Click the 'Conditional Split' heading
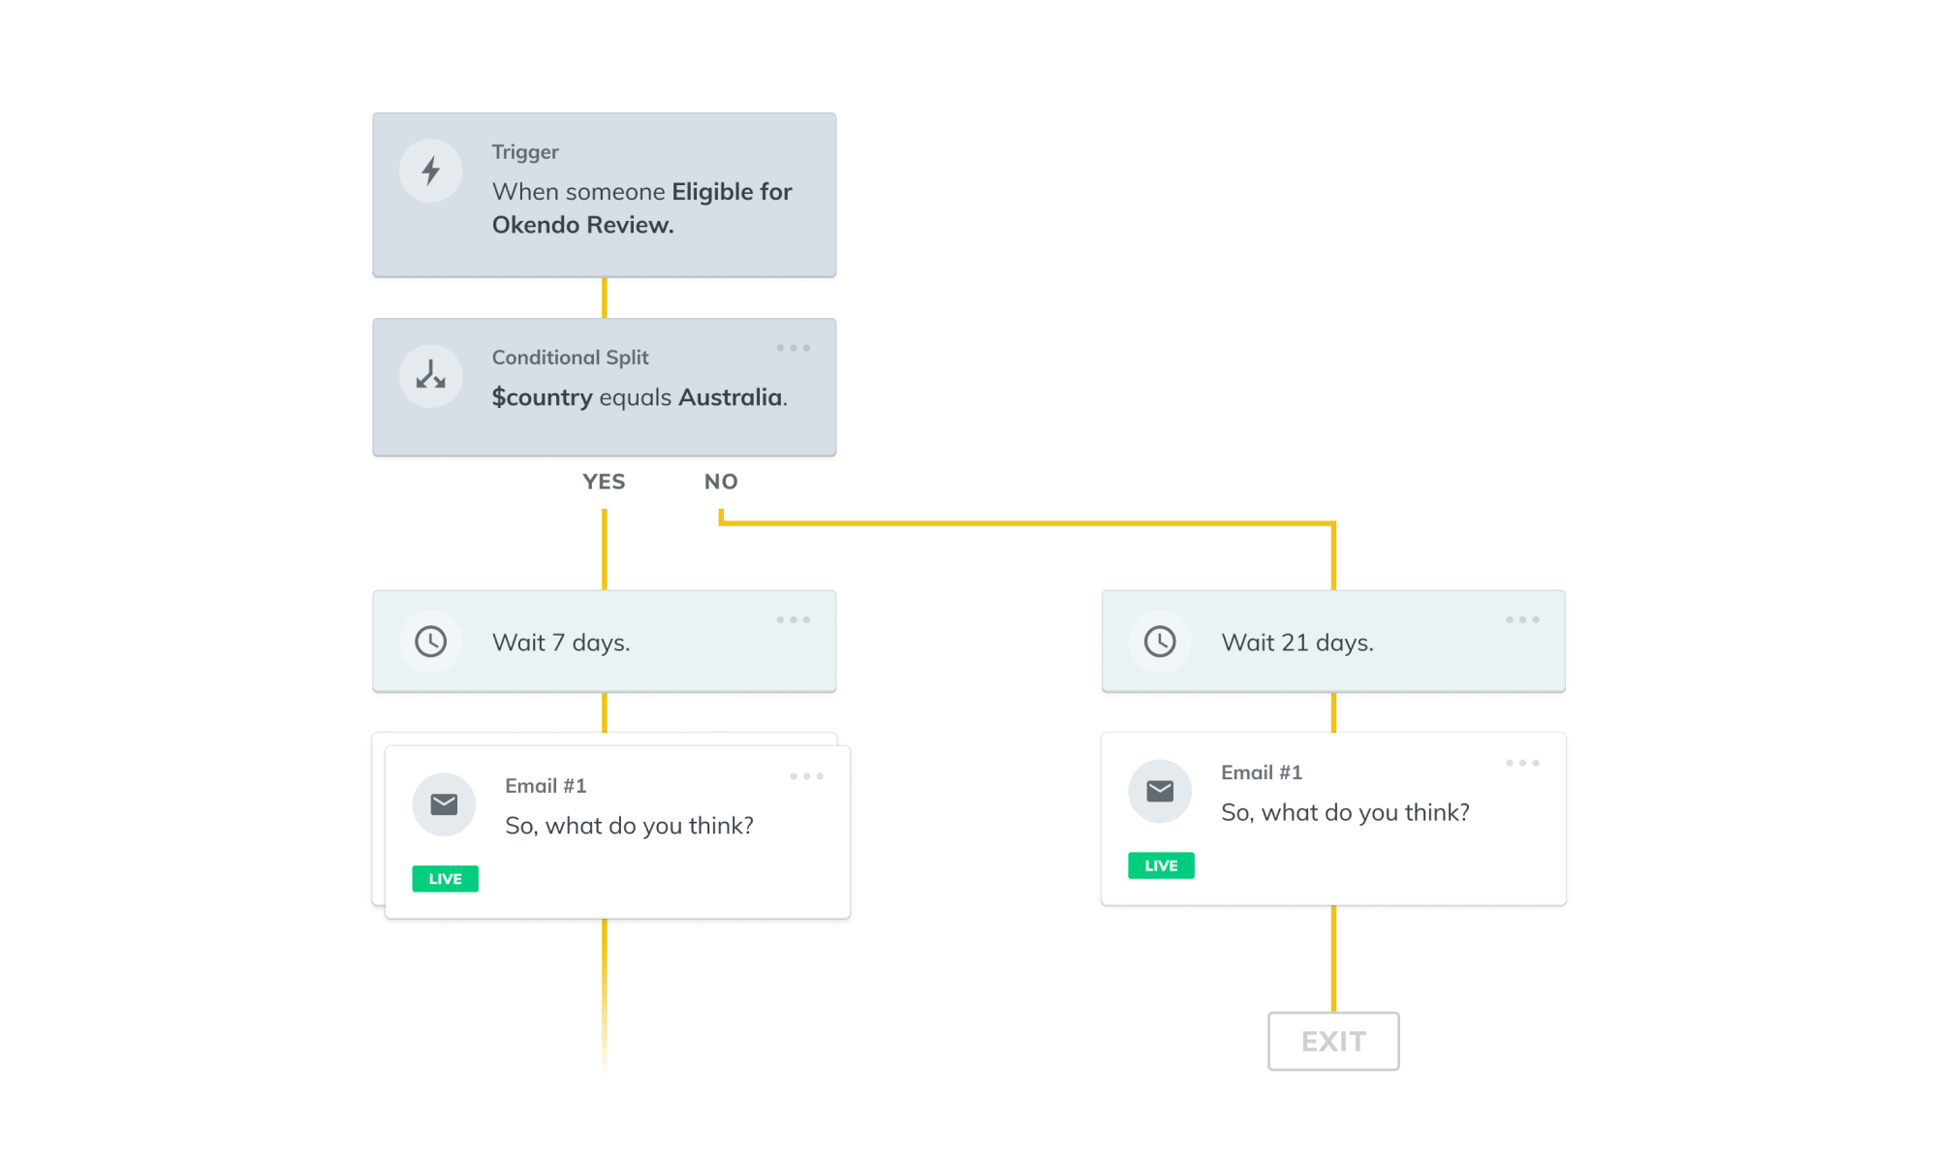Viewport: 1938px width, 1163px height. [570, 358]
